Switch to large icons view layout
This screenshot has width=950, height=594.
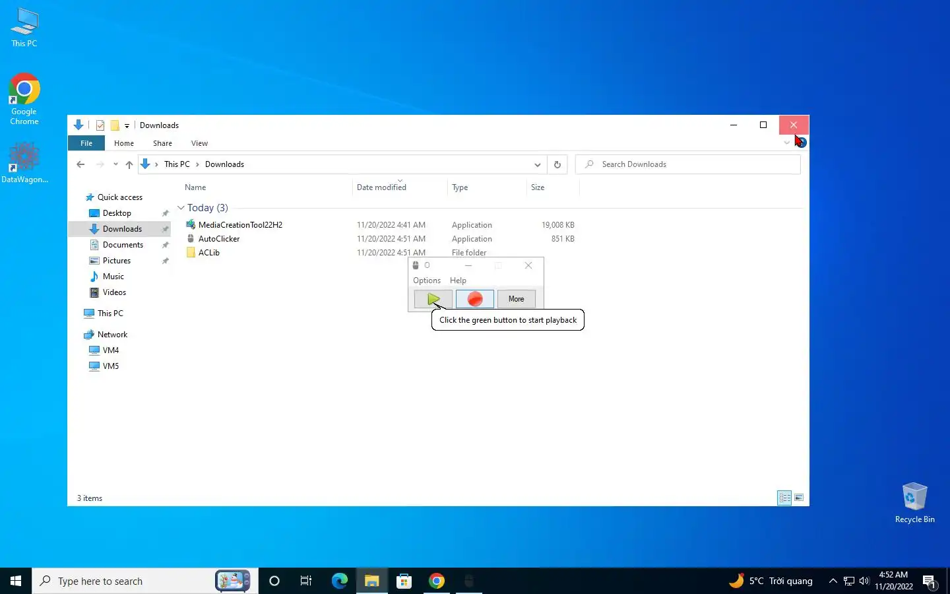[x=799, y=498]
